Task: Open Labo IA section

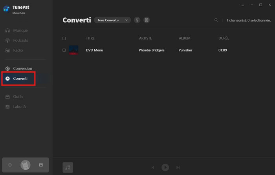Action: (20, 107)
